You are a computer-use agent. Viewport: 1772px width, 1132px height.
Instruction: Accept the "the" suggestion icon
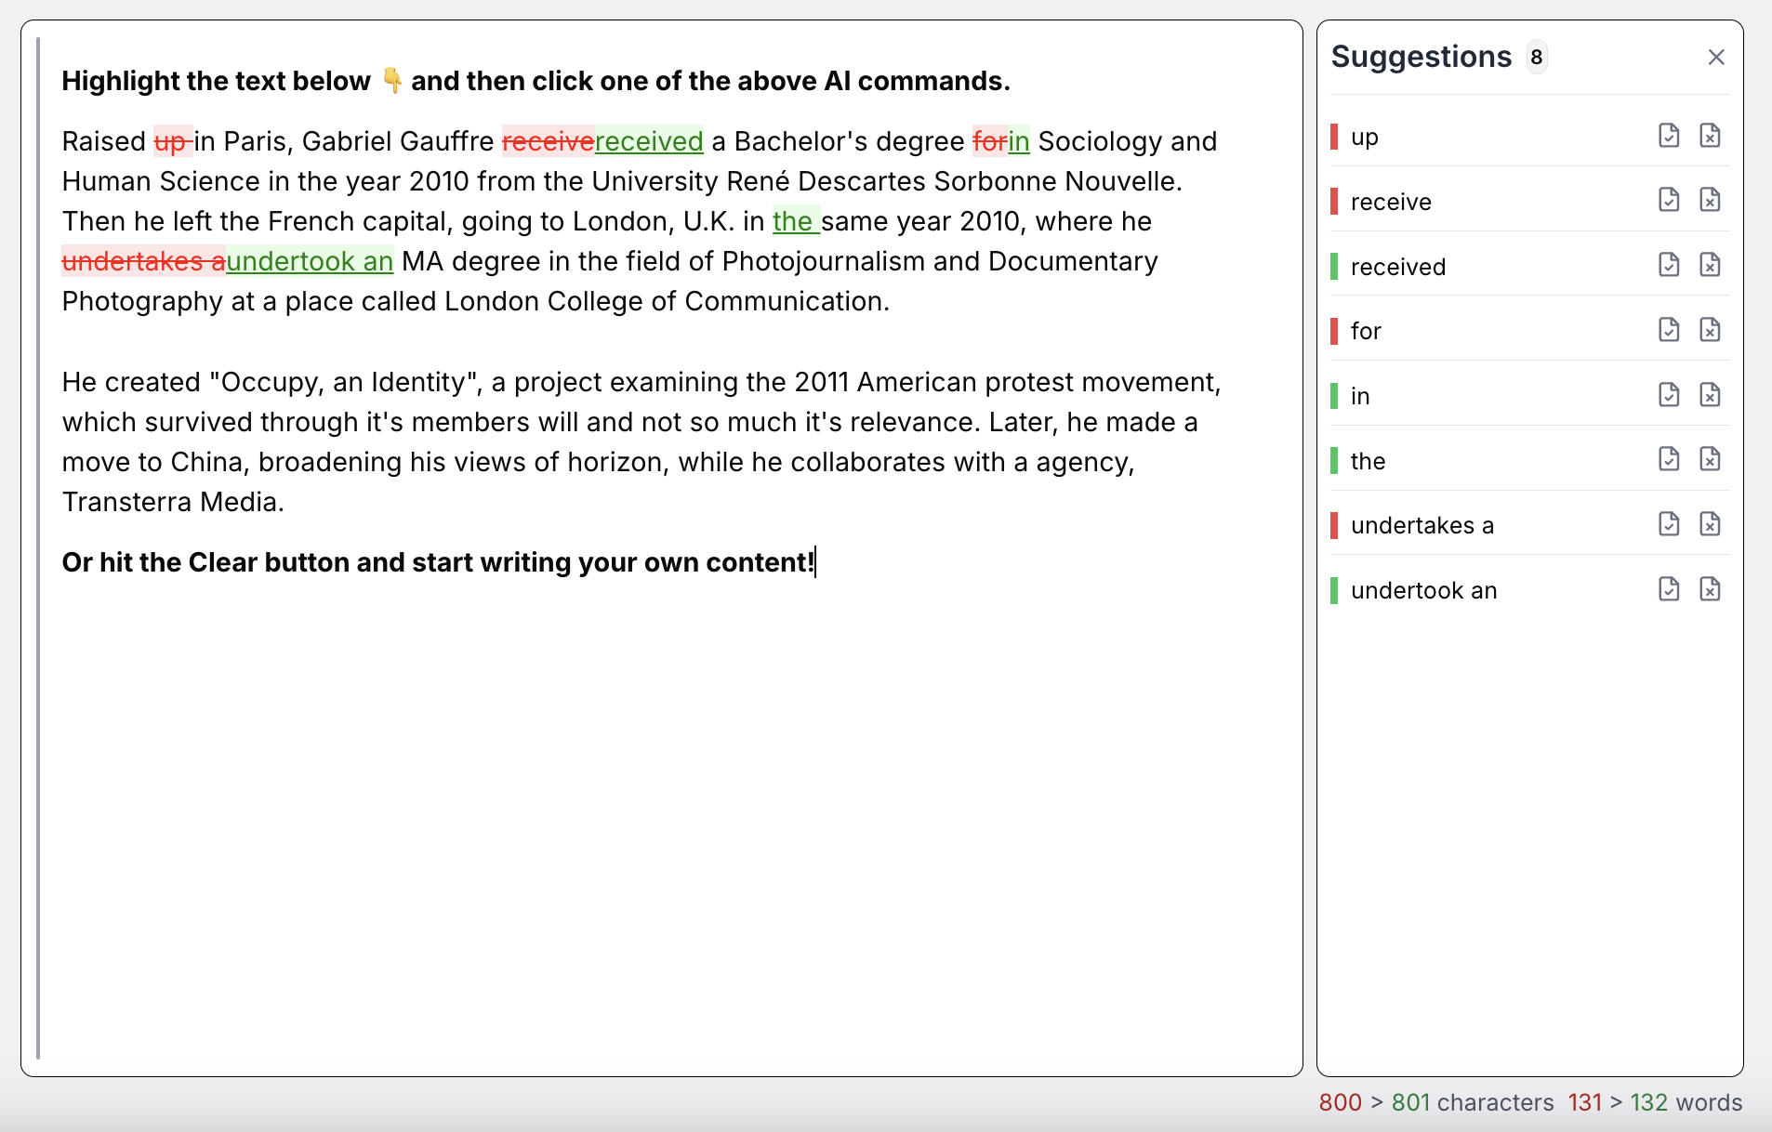click(x=1669, y=459)
